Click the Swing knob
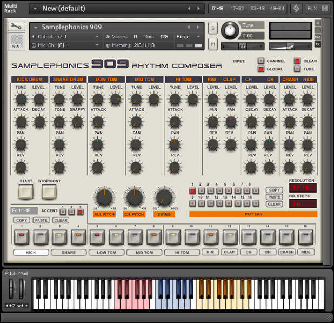The height and width of the screenshot is (323, 334). pos(164,197)
